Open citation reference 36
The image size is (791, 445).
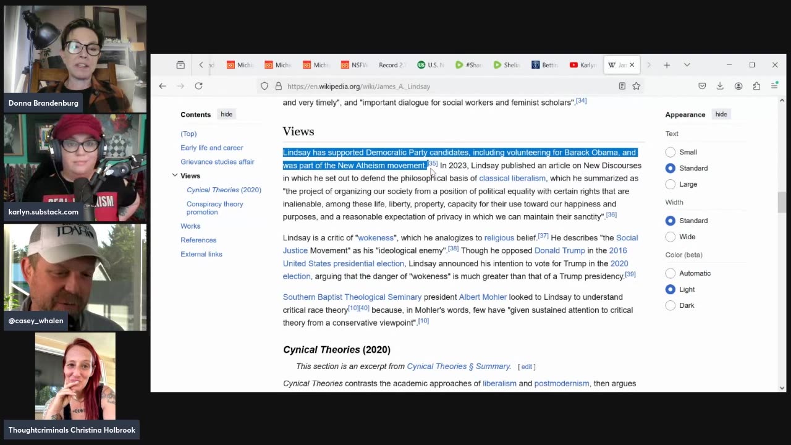[611, 214]
